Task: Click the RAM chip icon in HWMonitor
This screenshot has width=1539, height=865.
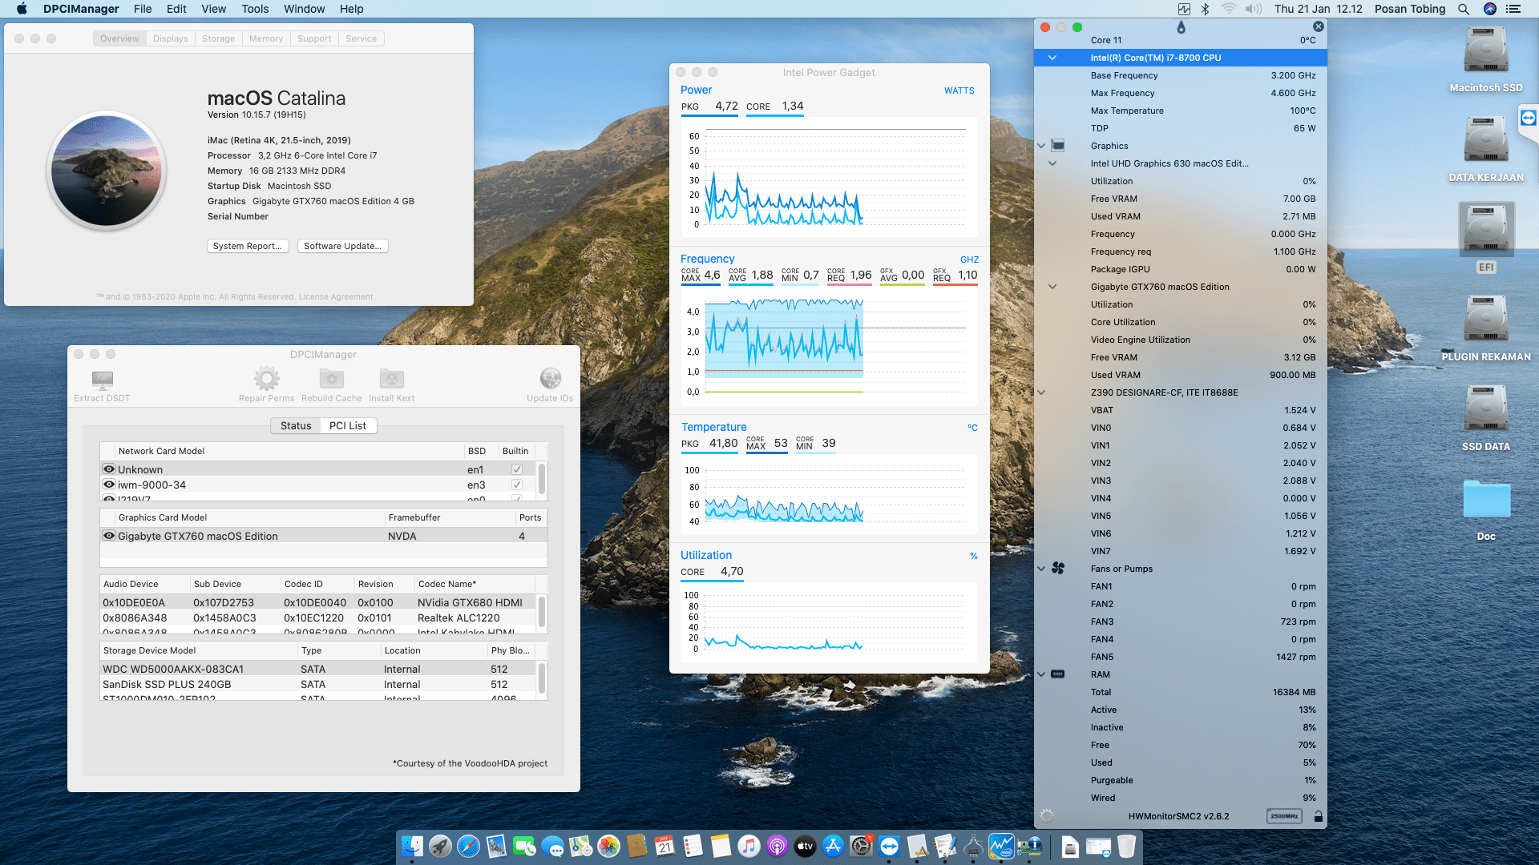Action: pyautogui.click(x=1058, y=674)
